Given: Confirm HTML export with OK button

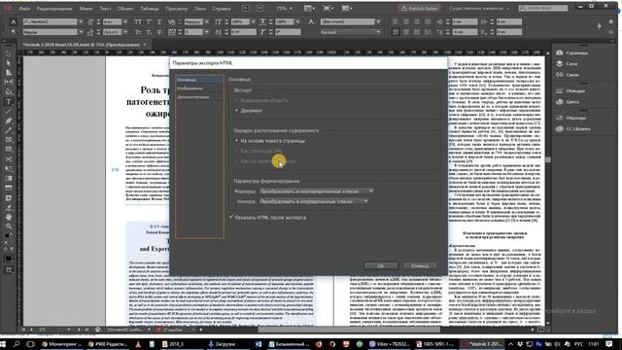Looking at the screenshot, I should 380,265.
